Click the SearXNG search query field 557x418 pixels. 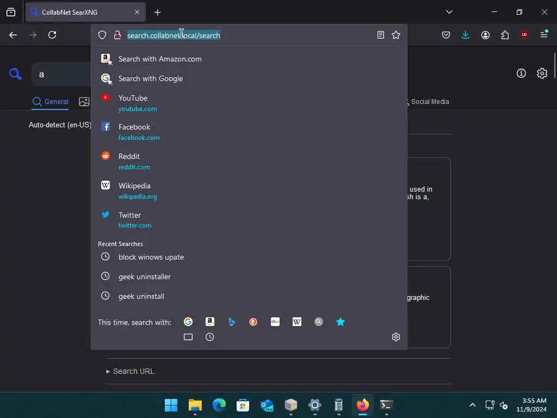coord(61,74)
